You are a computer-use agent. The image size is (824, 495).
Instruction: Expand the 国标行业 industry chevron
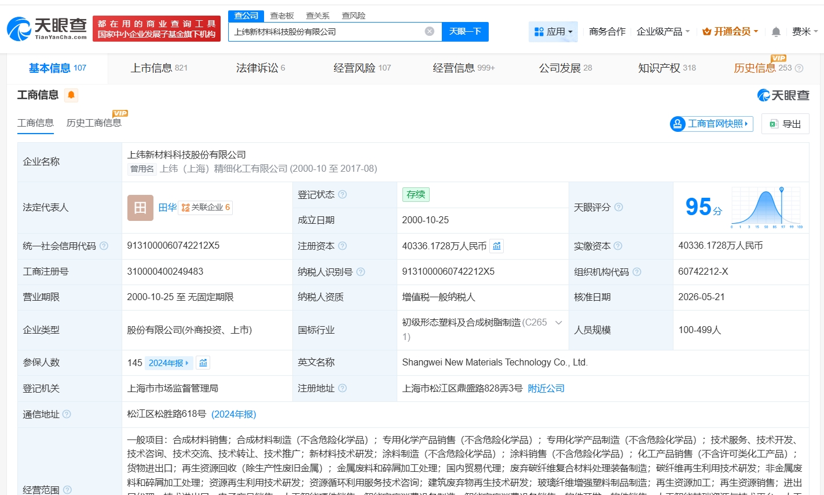[x=559, y=323]
